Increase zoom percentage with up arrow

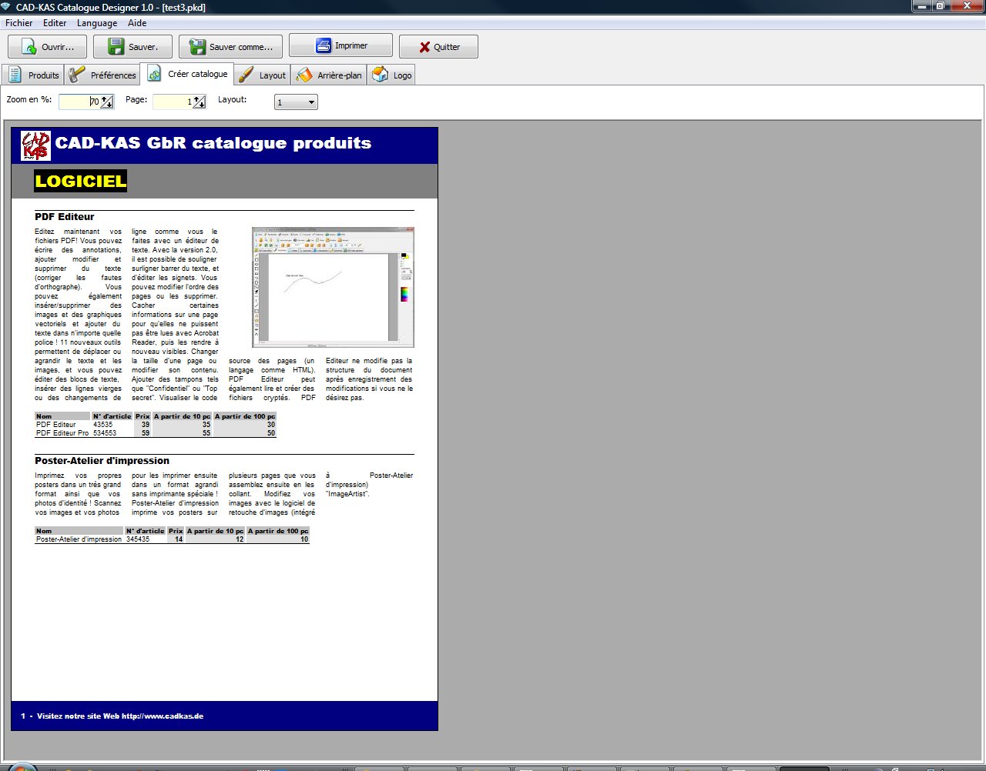click(105, 98)
